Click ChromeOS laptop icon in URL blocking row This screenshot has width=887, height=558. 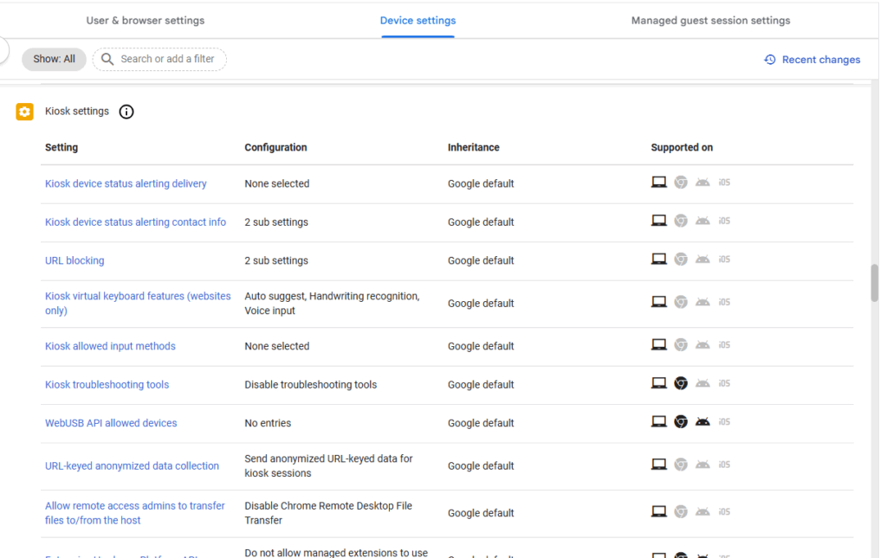658,259
